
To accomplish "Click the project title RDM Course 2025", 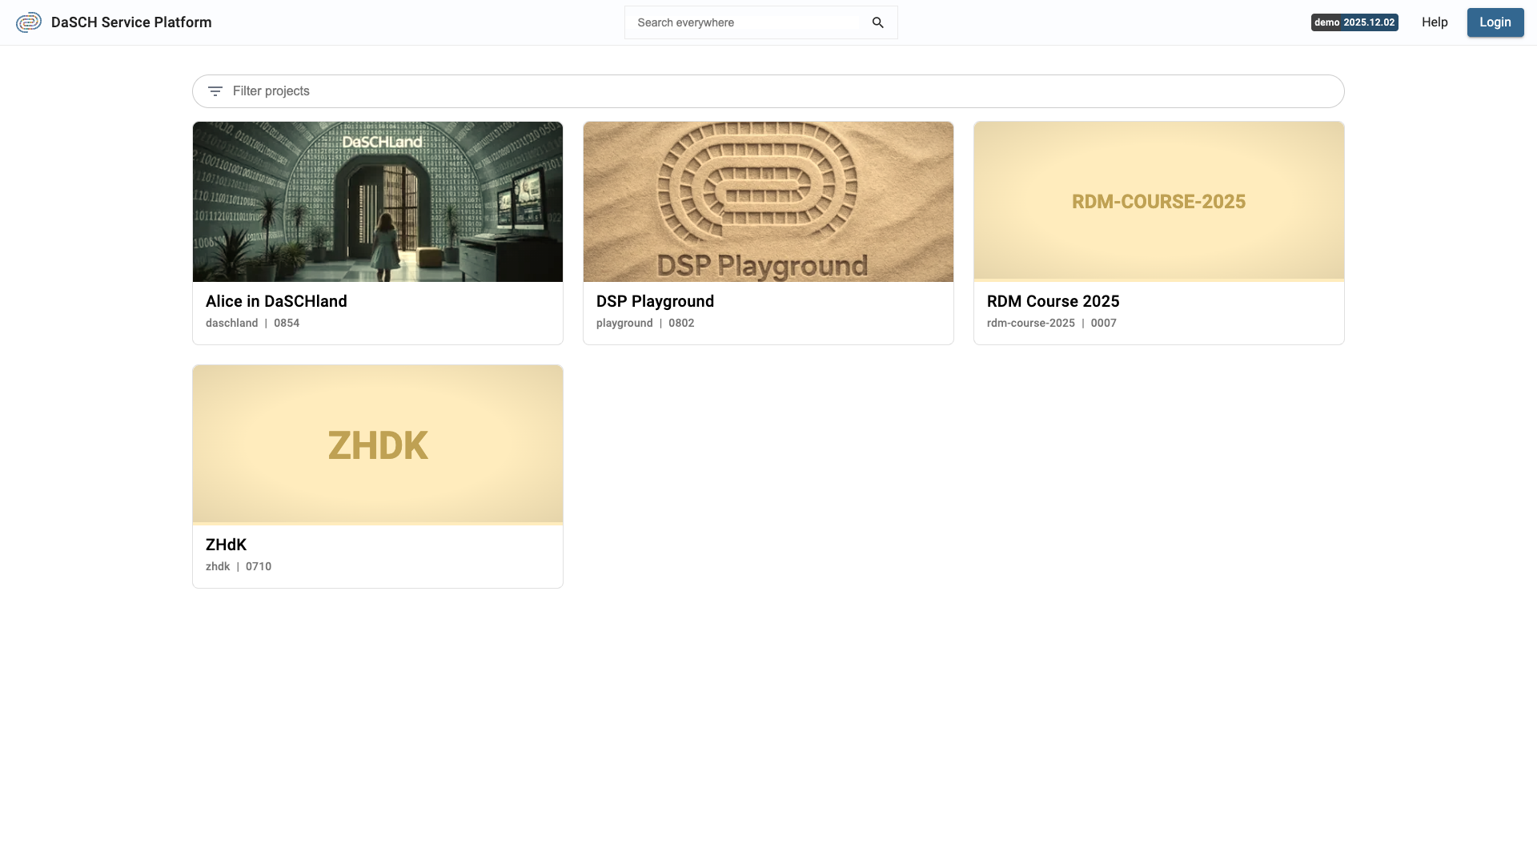I will click(1053, 301).
